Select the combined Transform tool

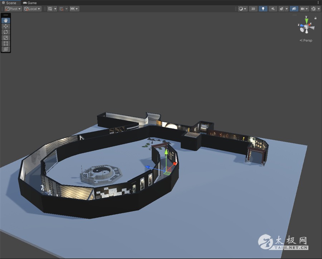(6, 49)
